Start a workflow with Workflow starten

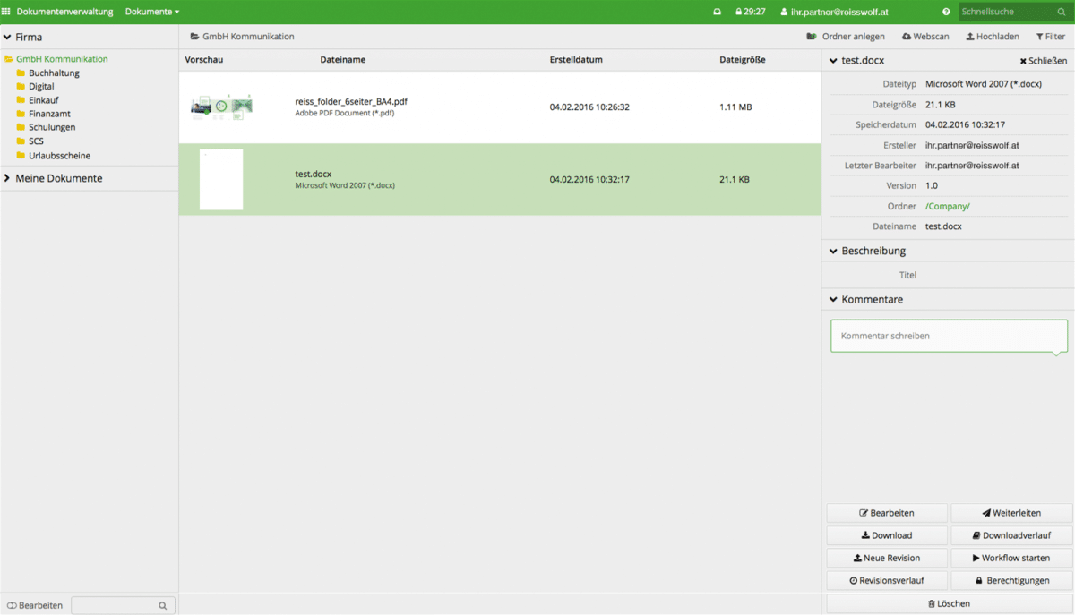pyautogui.click(x=1010, y=558)
